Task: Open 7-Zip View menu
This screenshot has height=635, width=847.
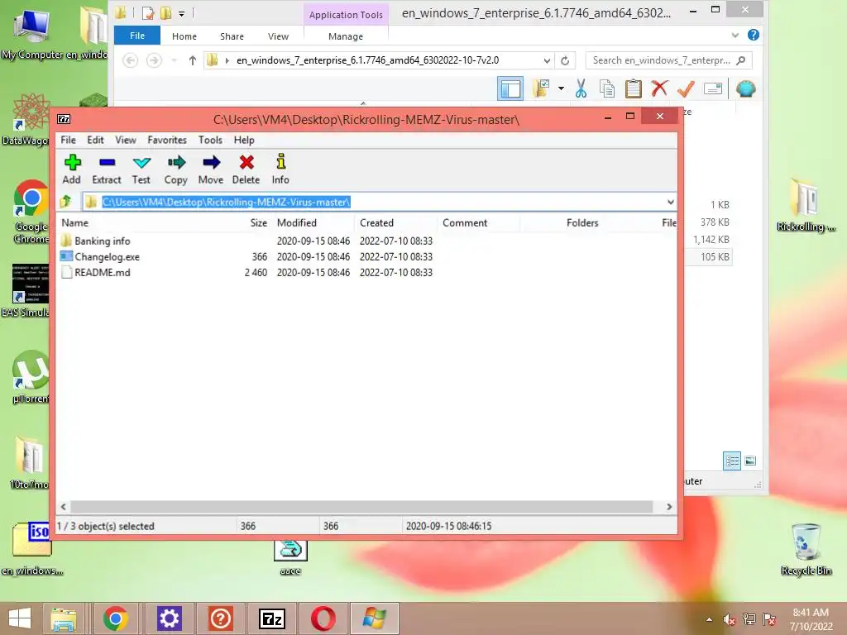Action: pyautogui.click(x=126, y=140)
